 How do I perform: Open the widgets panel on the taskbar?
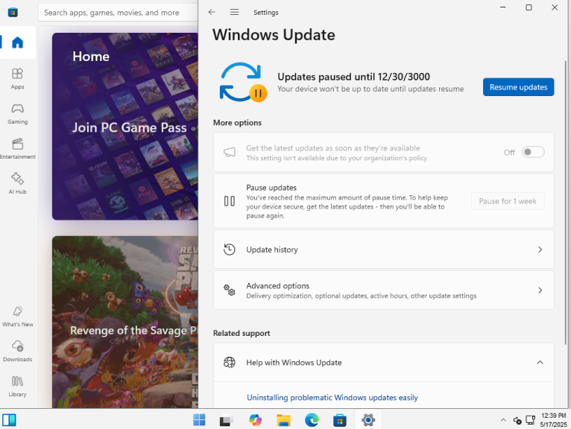(x=9, y=420)
